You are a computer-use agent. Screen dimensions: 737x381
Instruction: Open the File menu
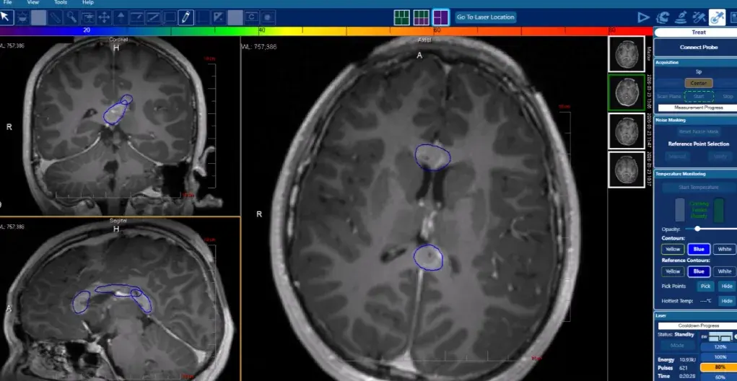(7, 2)
